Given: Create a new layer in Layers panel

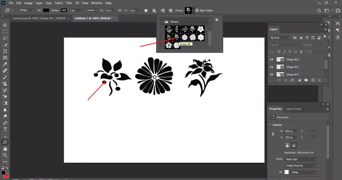Looking at the screenshot, I should pos(313,80).
